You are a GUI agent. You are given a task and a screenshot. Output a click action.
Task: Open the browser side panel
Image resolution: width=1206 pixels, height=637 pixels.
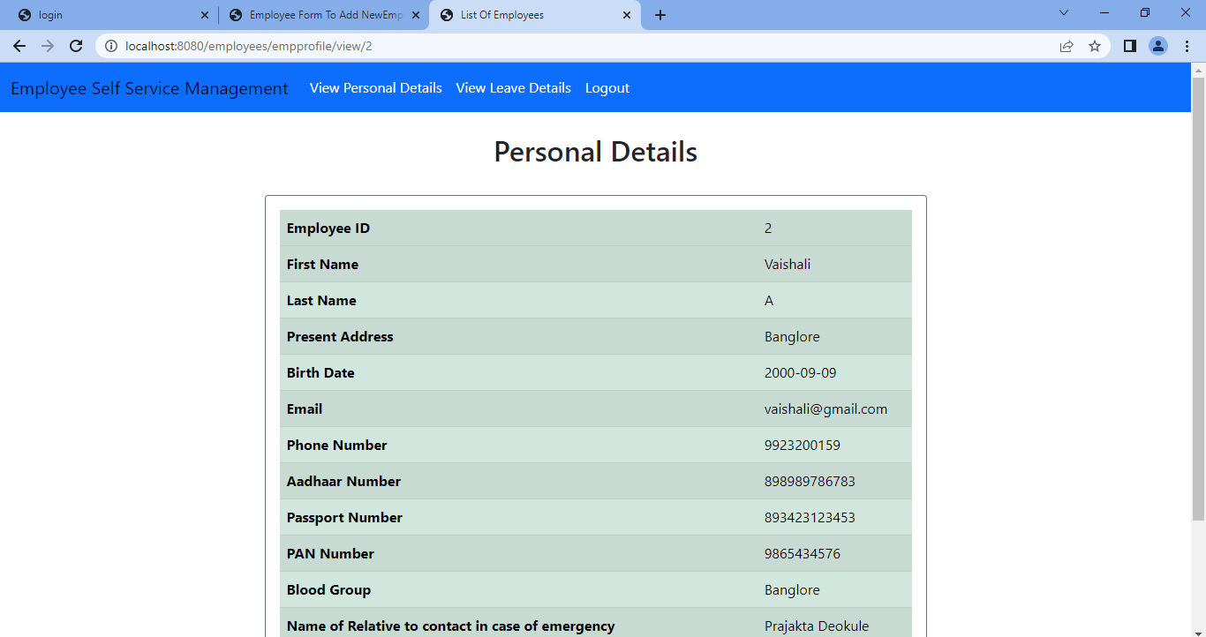pos(1130,46)
